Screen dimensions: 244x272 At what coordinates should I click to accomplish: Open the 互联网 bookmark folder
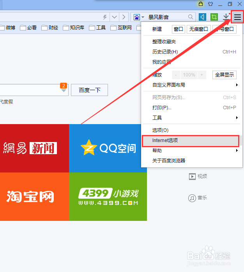pos(121,28)
